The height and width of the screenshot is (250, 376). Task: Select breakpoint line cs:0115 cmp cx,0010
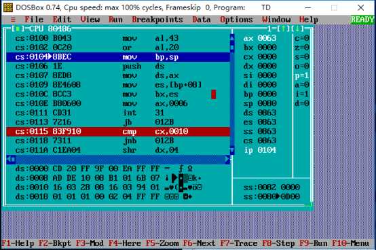[118, 132]
